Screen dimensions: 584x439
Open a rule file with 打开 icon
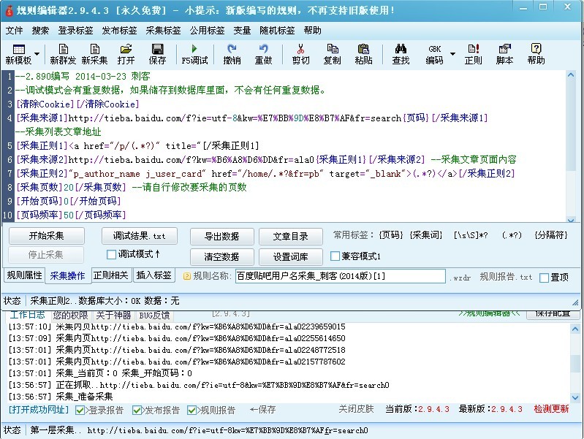click(x=126, y=54)
